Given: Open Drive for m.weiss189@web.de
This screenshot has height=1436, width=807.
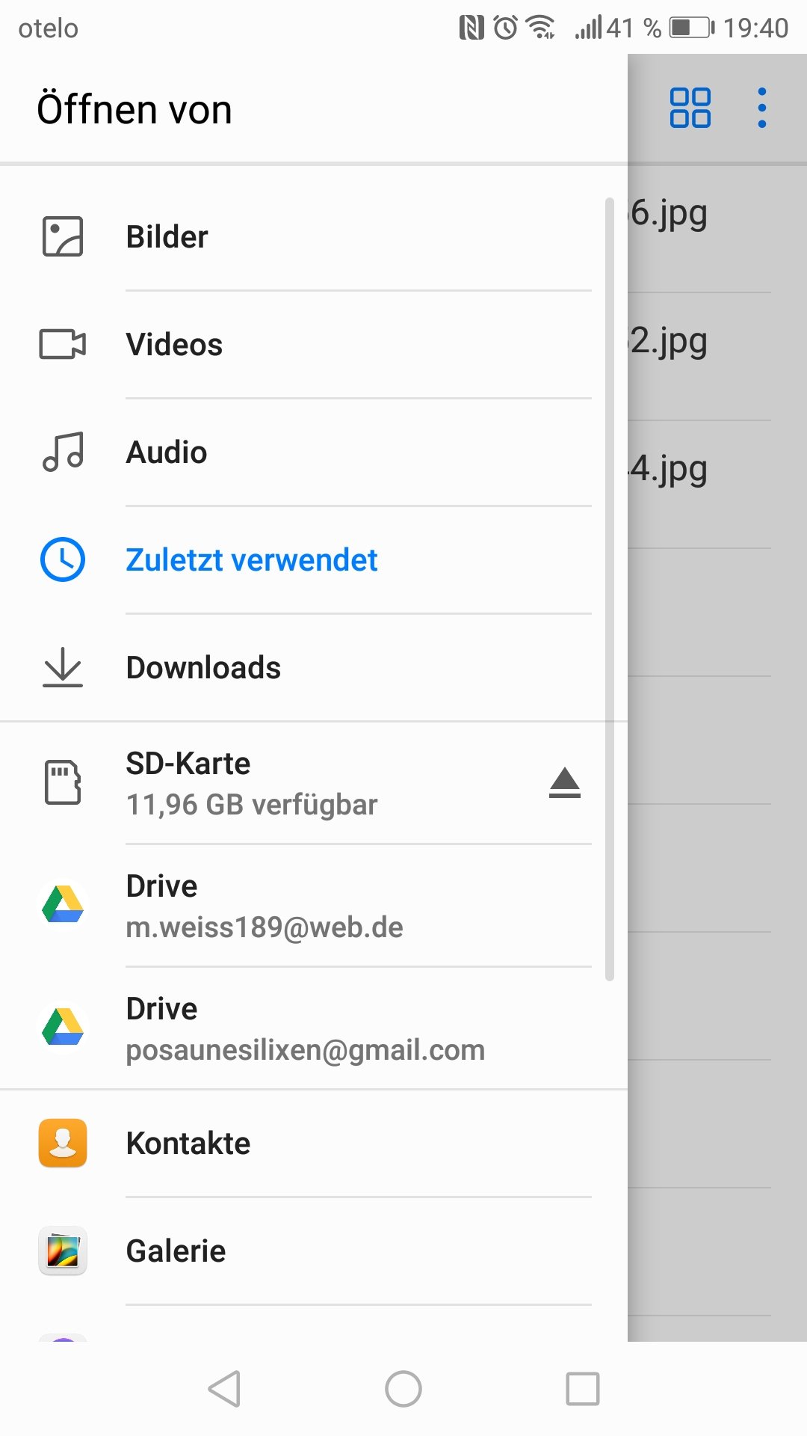Looking at the screenshot, I should [x=265, y=906].
